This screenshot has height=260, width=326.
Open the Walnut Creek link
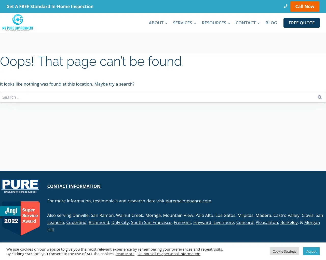(130, 215)
